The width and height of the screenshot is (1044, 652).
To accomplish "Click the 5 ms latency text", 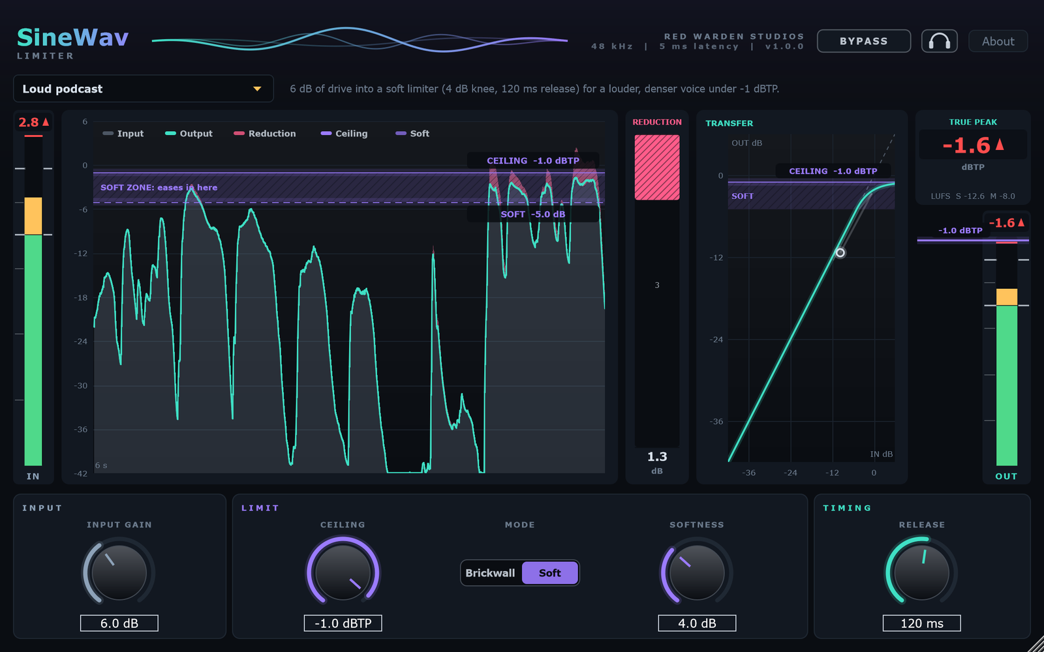I will coord(699,46).
